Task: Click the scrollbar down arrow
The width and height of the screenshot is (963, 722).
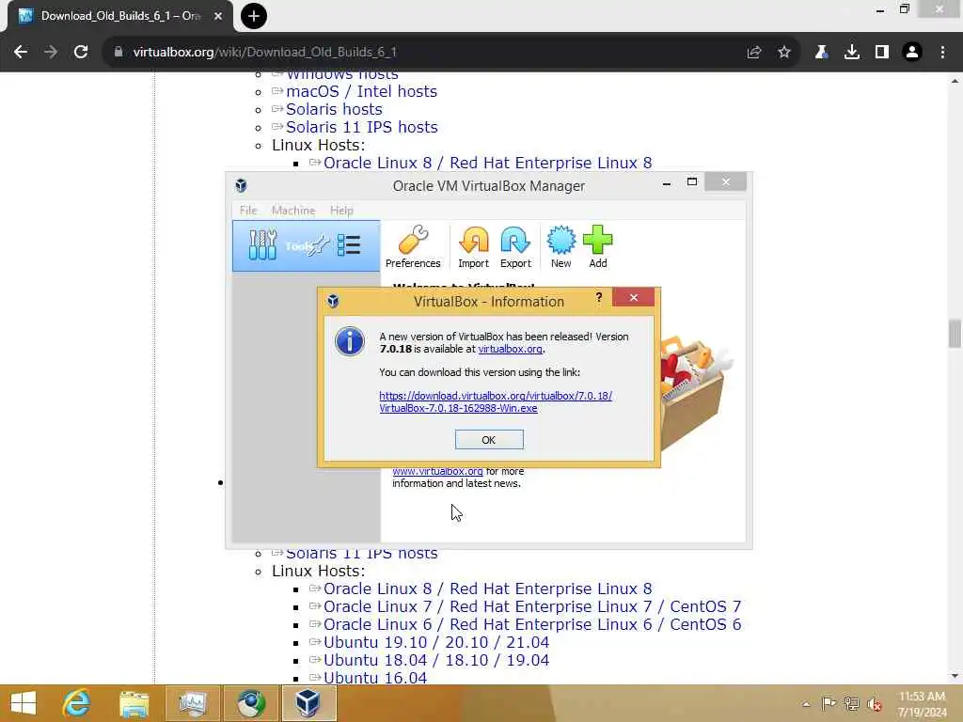Action: [955, 676]
